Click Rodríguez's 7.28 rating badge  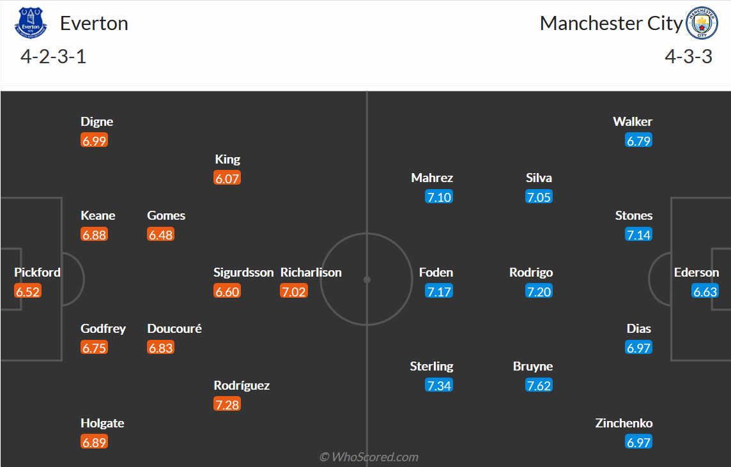tap(227, 404)
